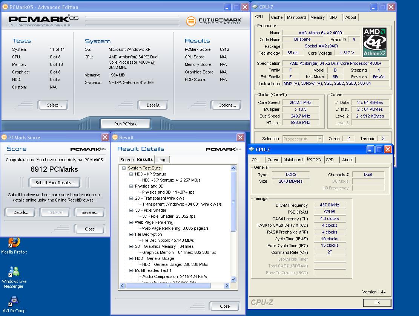Click Result window title icon
Image resolution: width=419 pixels, height=316 pixels.
[115, 137]
